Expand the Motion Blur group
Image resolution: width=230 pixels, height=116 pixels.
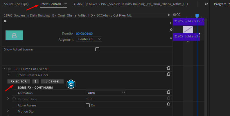point(8,111)
